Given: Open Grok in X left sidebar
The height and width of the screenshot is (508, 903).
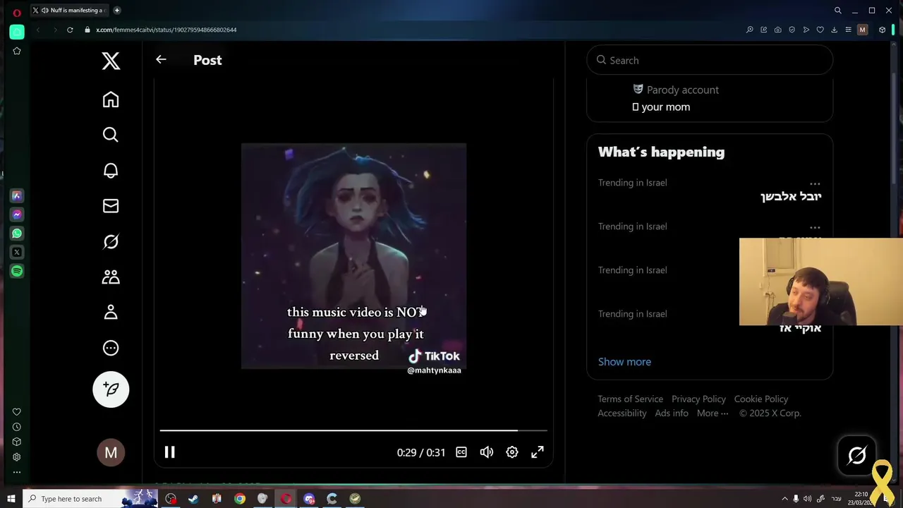Looking at the screenshot, I should (111, 241).
